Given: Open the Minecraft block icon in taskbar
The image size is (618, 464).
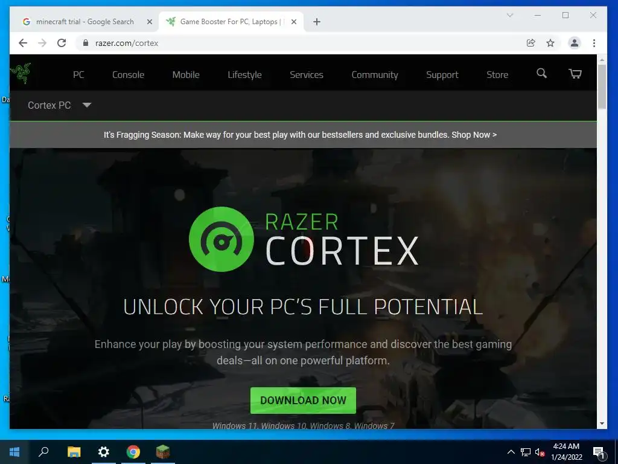Looking at the screenshot, I should pyautogui.click(x=163, y=452).
